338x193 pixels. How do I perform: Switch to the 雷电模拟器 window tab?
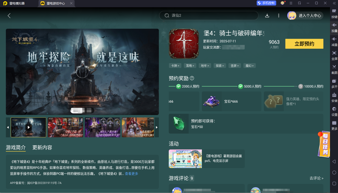click(x=14, y=3)
